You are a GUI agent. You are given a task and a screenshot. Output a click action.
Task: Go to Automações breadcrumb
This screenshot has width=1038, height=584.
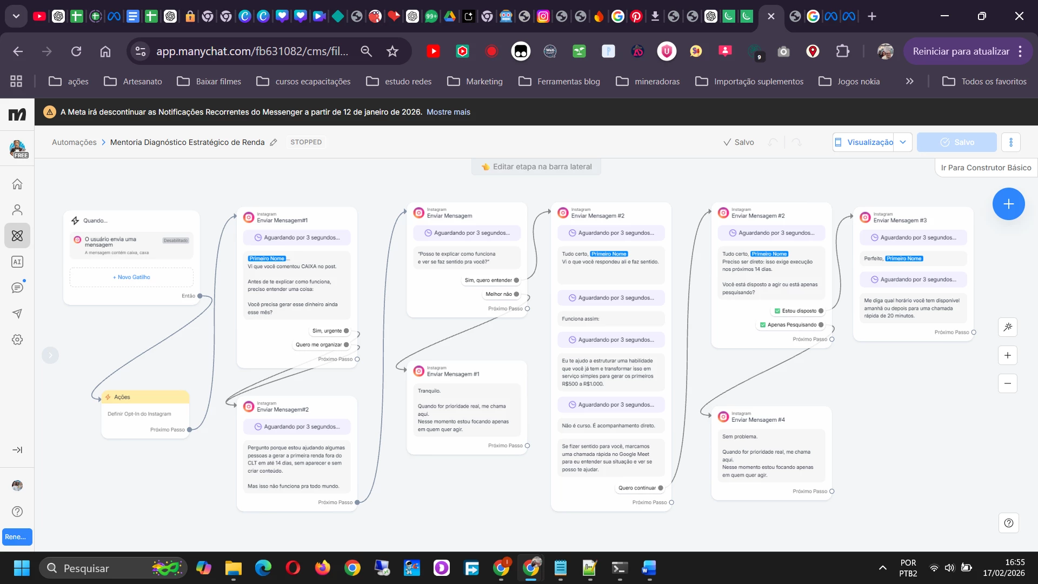tap(74, 142)
